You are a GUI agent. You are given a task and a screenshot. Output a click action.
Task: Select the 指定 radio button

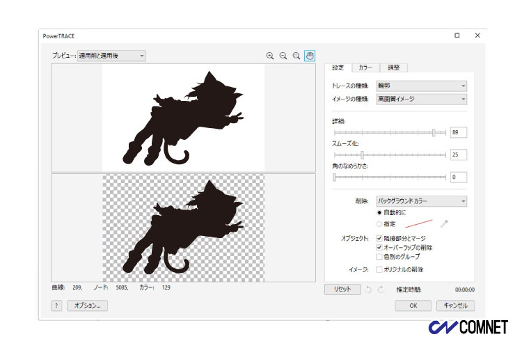pyautogui.click(x=379, y=224)
